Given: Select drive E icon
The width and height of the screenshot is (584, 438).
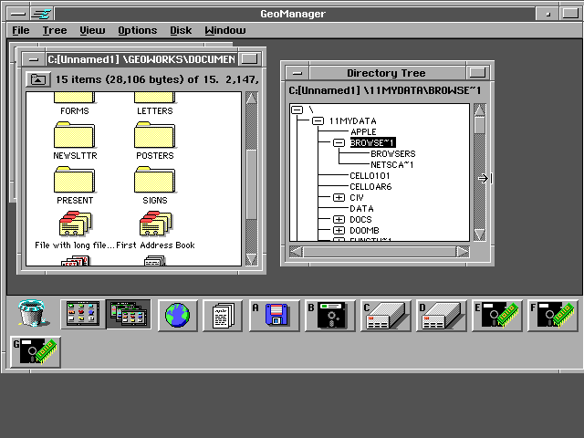Looking at the screenshot, I should click(497, 316).
